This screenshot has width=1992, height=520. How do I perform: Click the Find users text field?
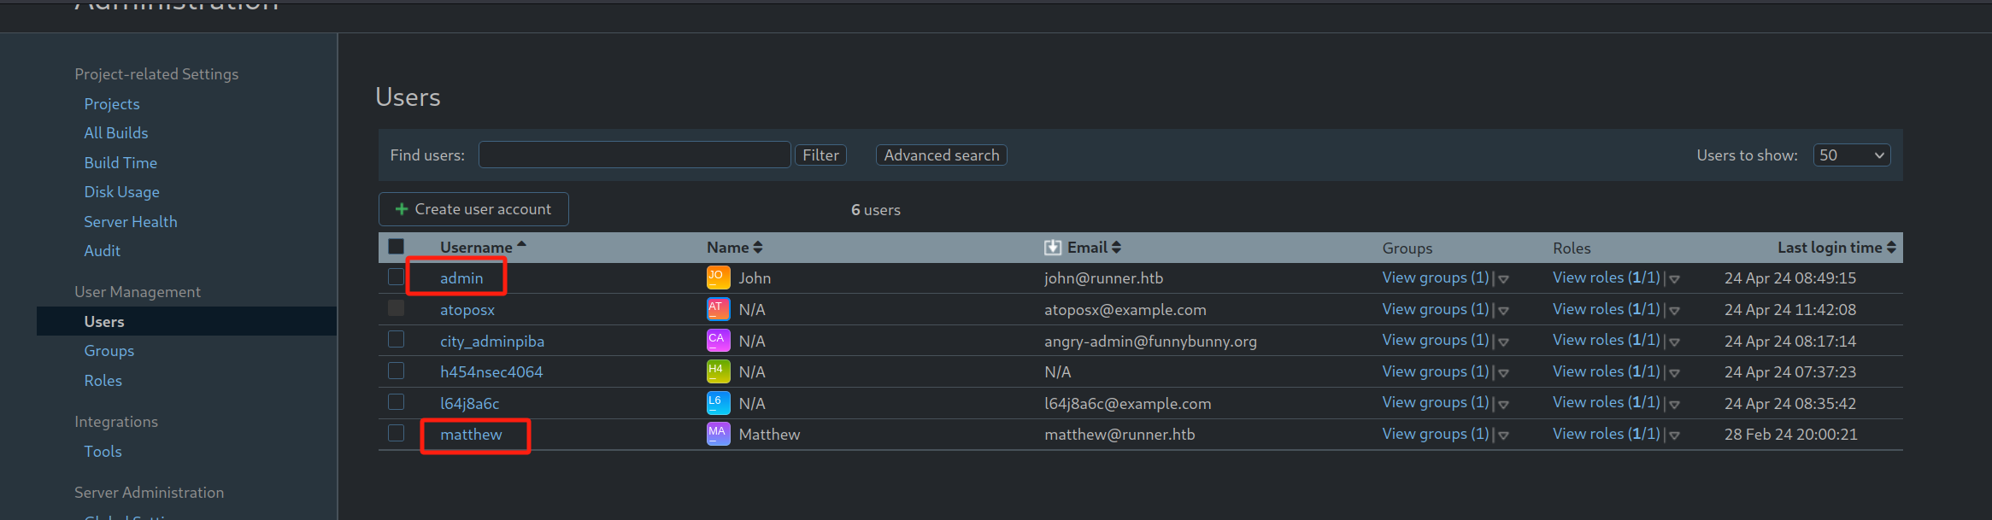(x=634, y=155)
